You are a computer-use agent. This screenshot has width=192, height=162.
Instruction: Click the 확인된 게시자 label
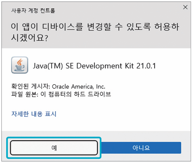[x=31, y=86]
